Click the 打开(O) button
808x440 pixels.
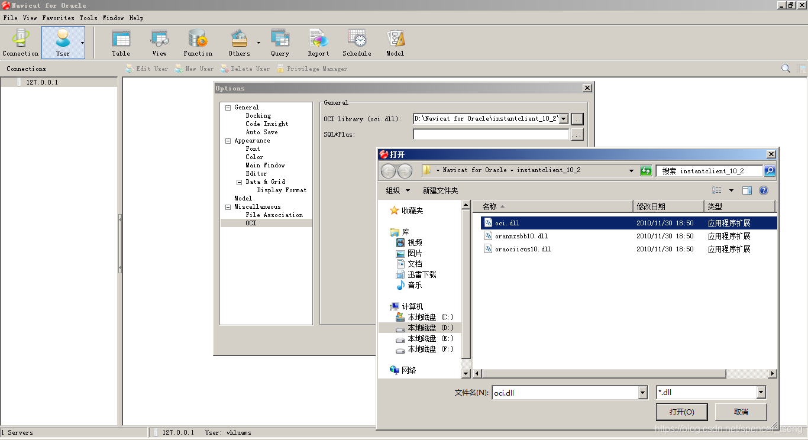682,412
